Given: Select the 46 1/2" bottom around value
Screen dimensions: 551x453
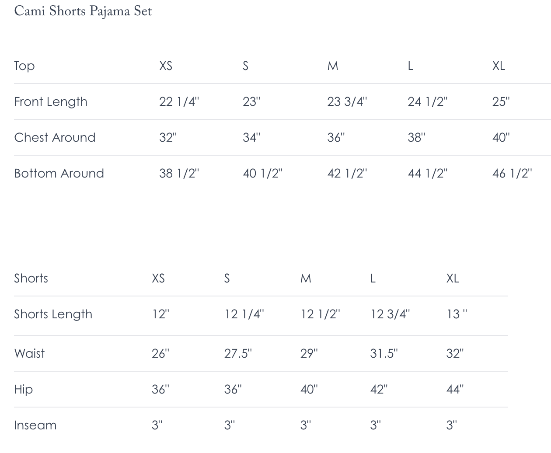Looking at the screenshot, I should point(512,173).
